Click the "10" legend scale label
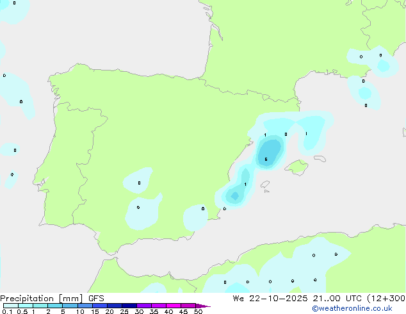Screen dimensions: 406x314 click(x=80, y=311)
